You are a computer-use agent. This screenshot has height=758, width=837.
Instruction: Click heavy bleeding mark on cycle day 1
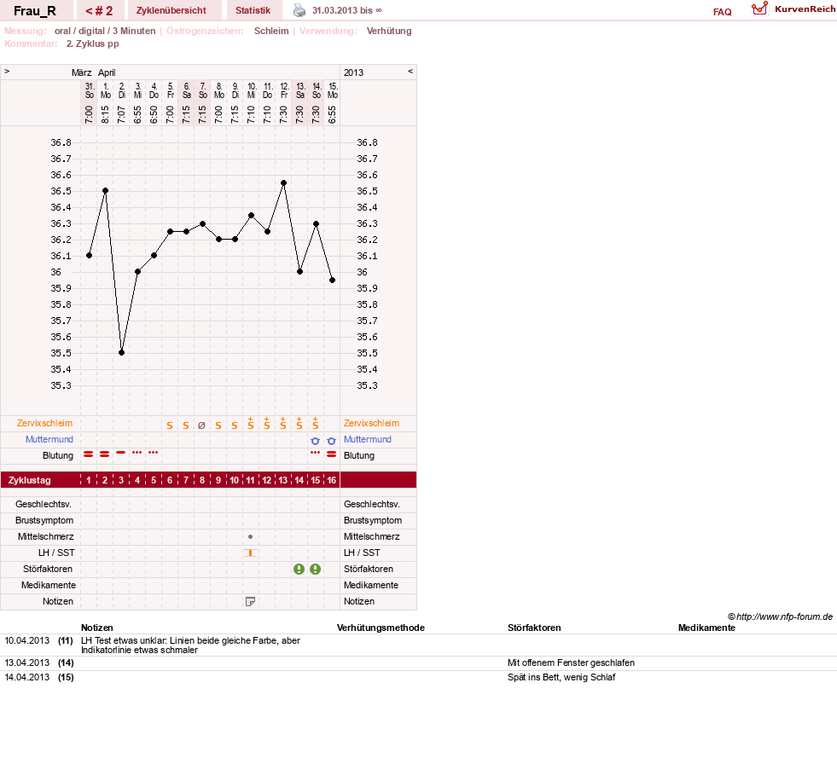[89, 454]
